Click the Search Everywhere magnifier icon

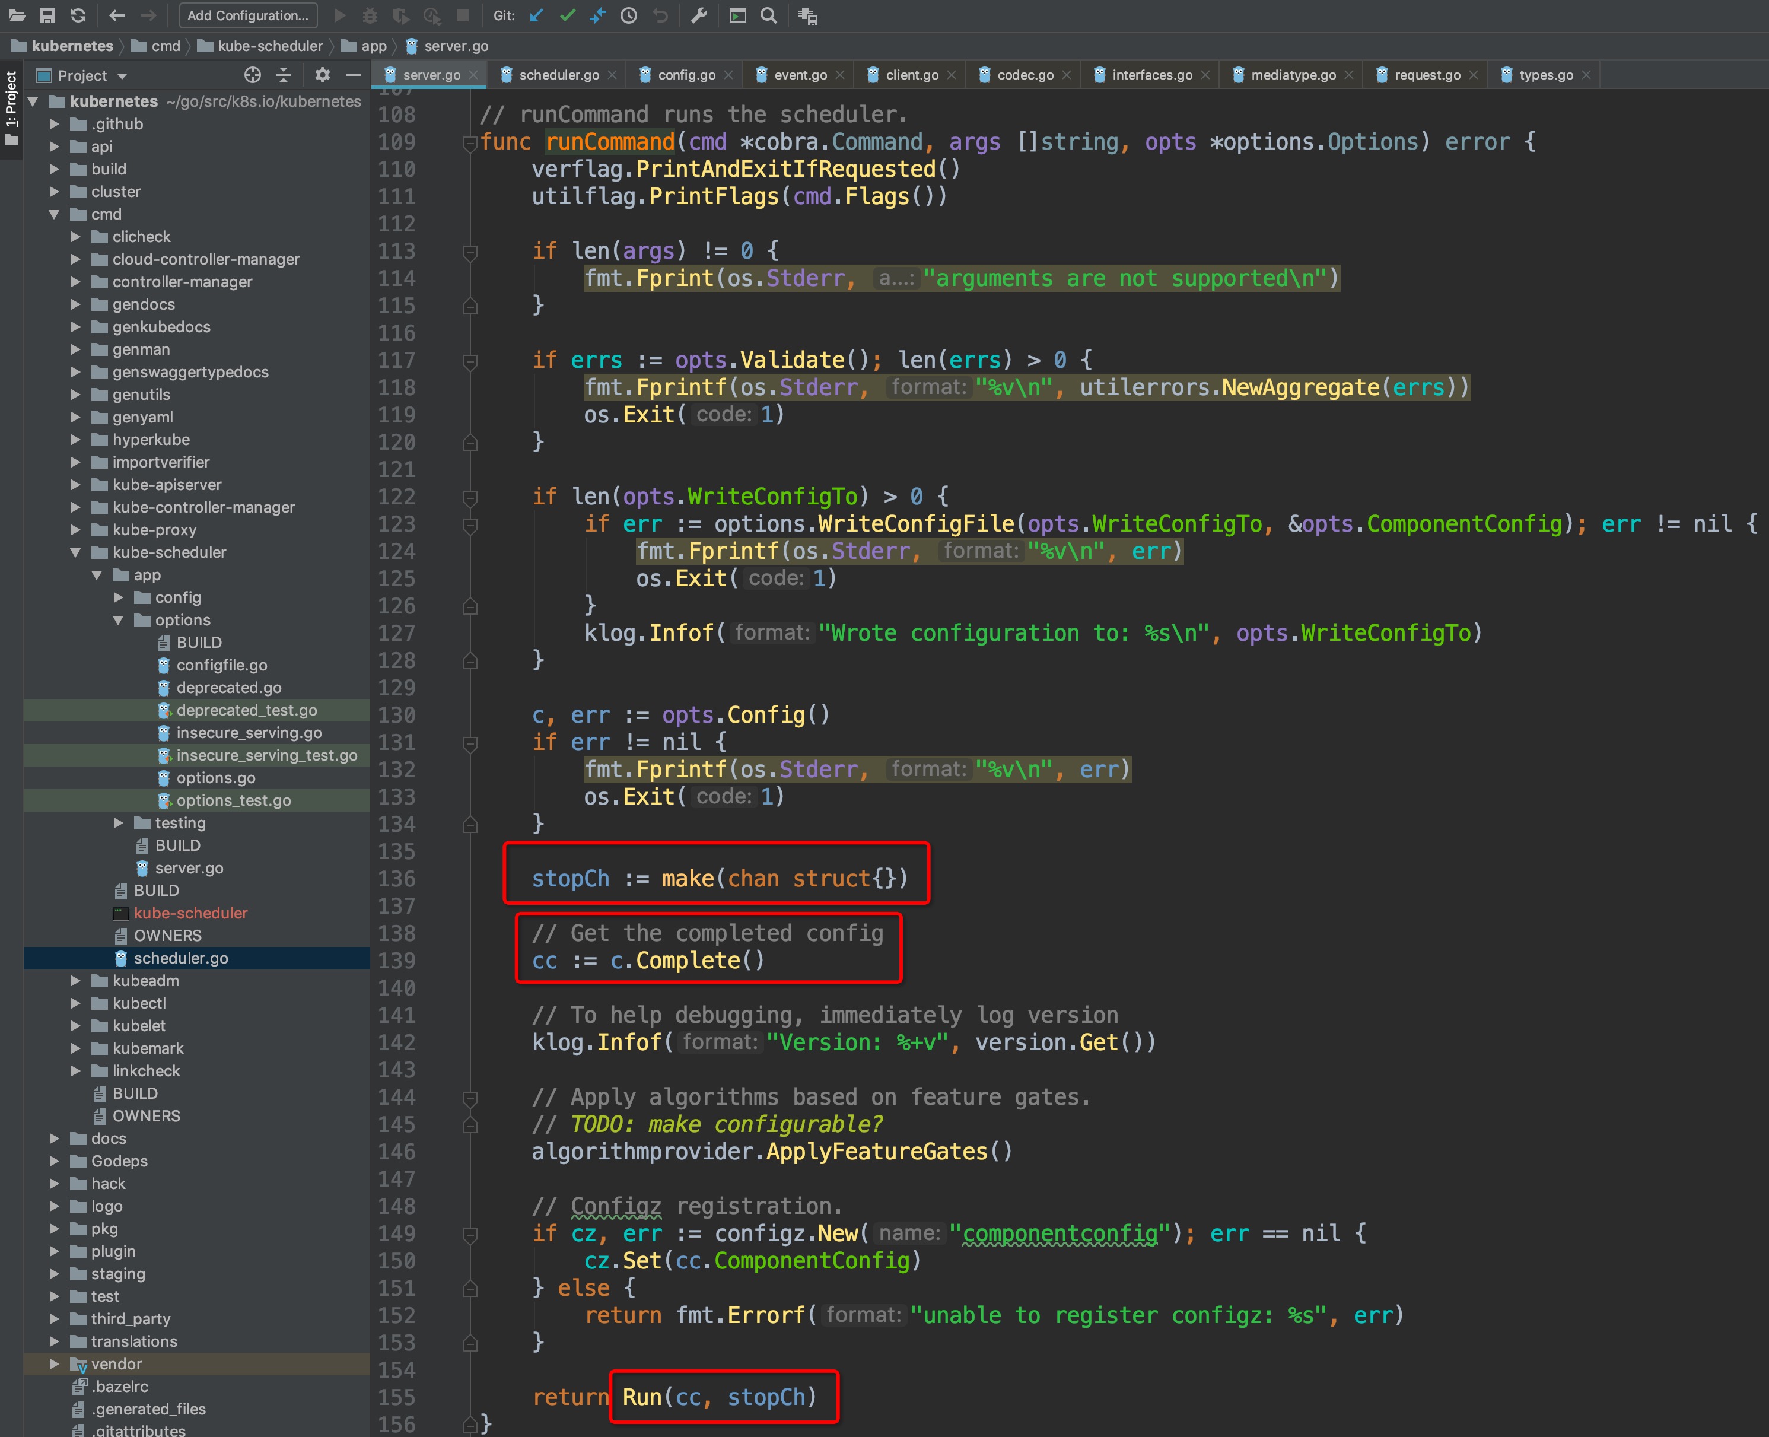(x=769, y=16)
